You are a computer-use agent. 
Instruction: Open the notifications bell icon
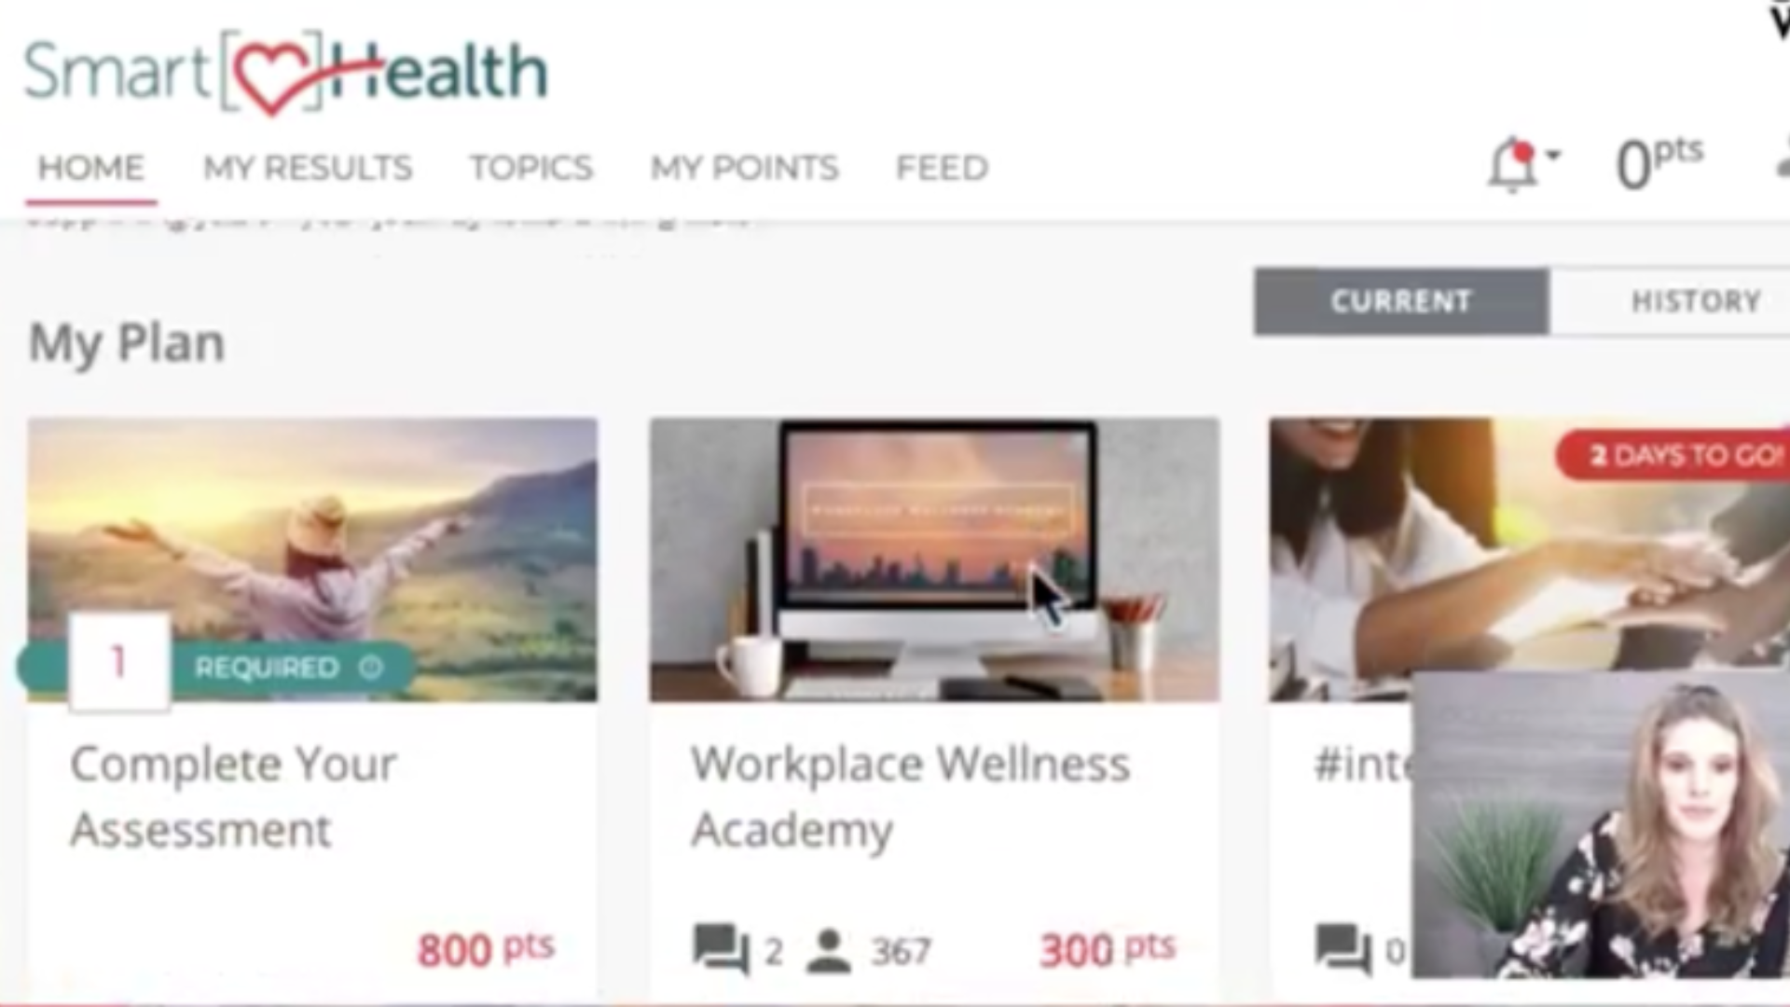pyautogui.click(x=1512, y=165)
